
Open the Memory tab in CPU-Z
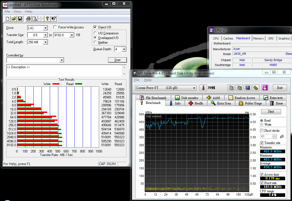pyautogui.click(x=258, y=38)
